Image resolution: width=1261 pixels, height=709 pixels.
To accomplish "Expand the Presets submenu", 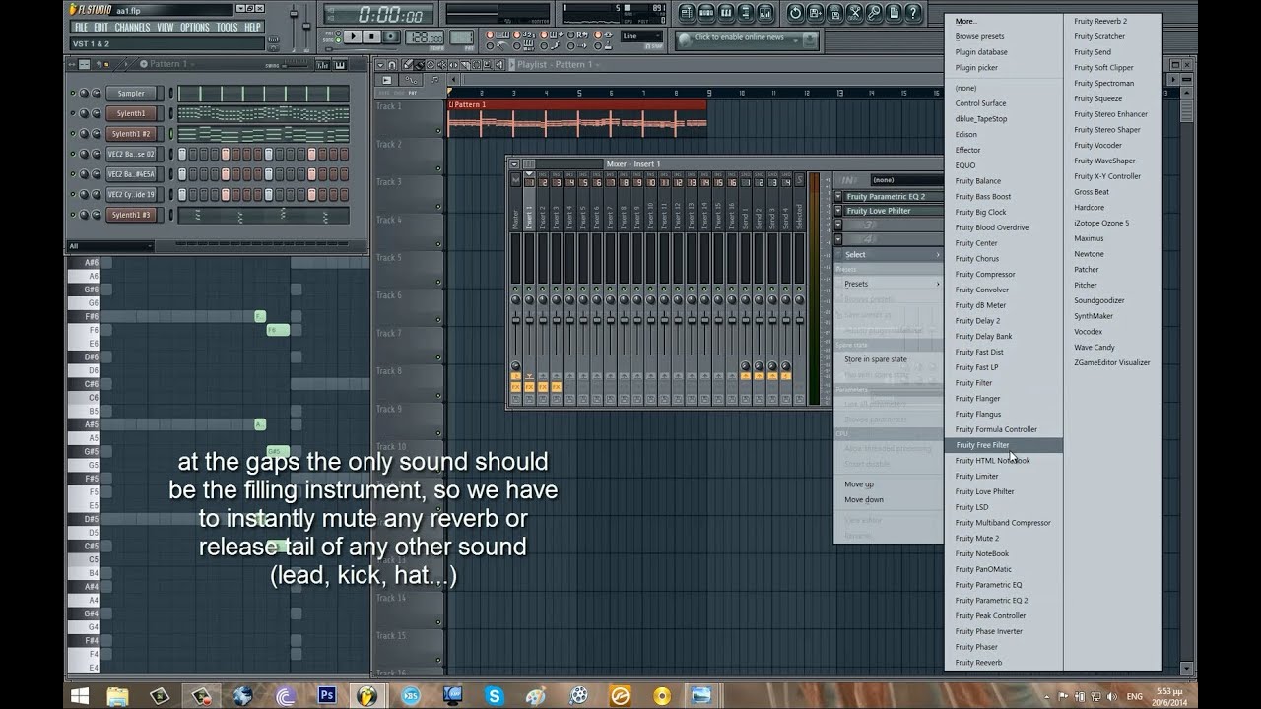I will point(890,284).
